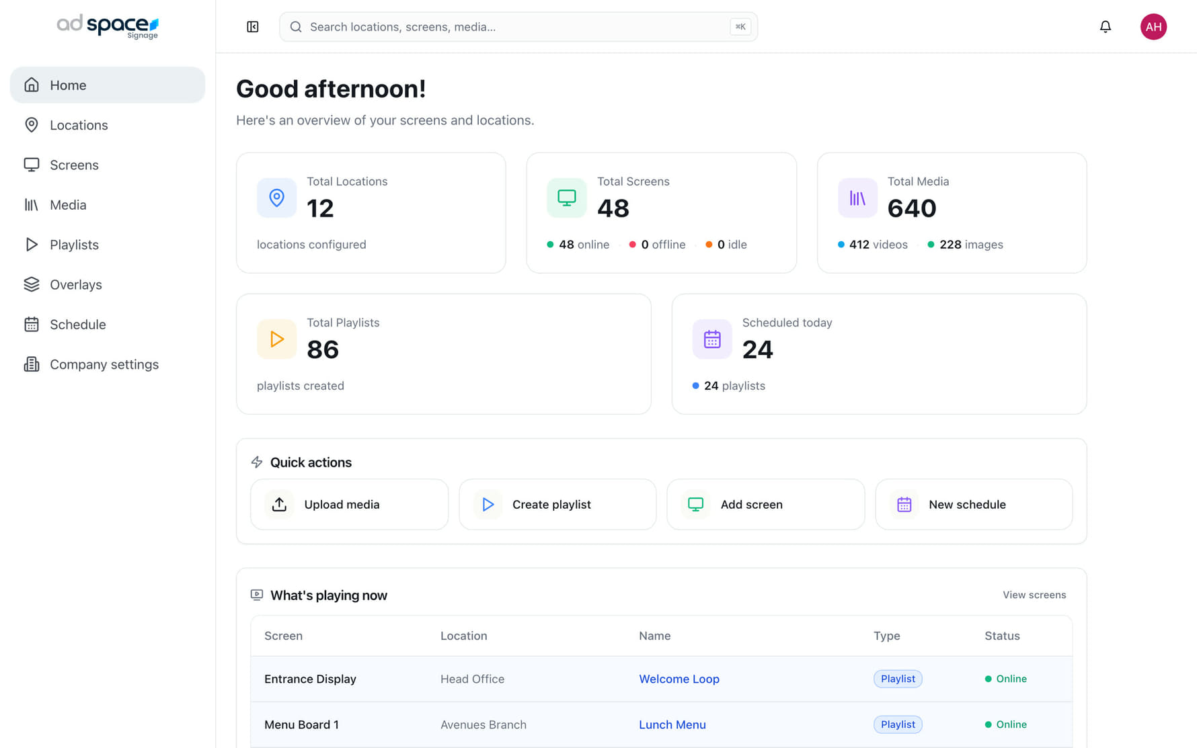Open Locations in sidebar
This screenshot has height=748, width=1197.
pos(108,125)
